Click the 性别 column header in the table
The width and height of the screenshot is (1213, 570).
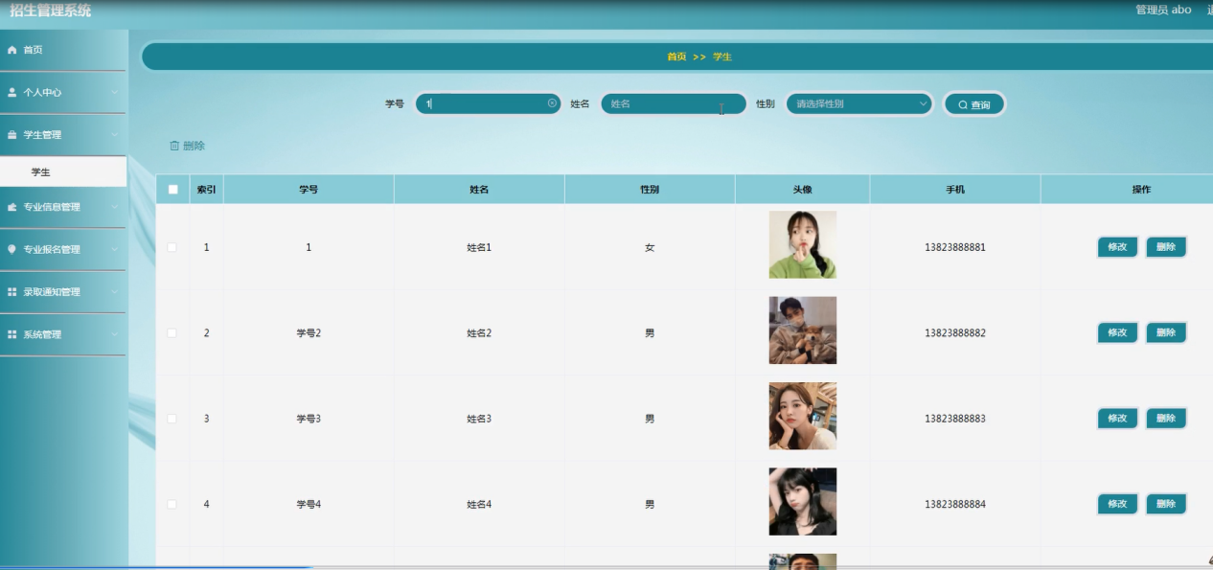pyautogui.click(x=650, y=190)
